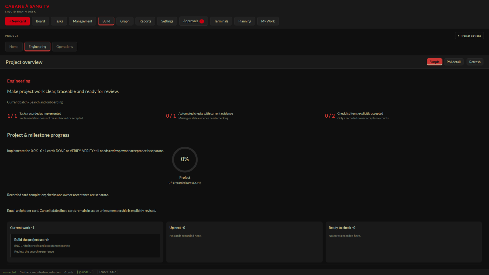The image size is (489, 275).
Task: Enable the Simple view mode
Action: pos(434,62)
